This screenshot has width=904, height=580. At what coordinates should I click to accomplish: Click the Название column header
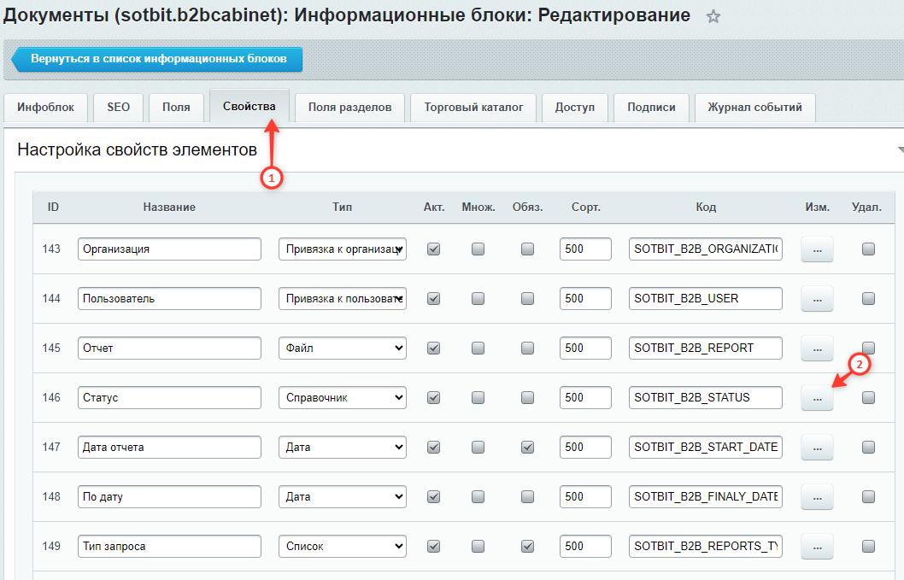169,207
